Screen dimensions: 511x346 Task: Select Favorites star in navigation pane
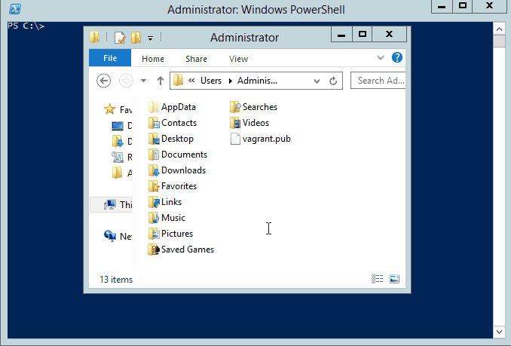click(110, 109)
